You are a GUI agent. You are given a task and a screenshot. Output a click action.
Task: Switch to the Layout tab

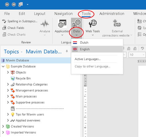click(x=40, y=14)
